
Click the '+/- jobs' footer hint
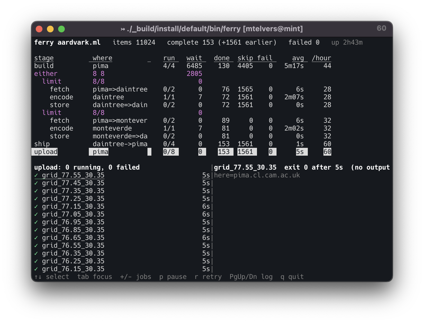pos(135,277)
